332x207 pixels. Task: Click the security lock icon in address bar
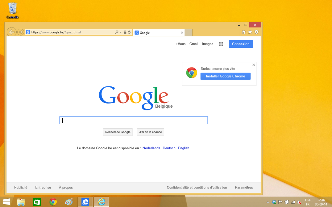click(125, 32)
